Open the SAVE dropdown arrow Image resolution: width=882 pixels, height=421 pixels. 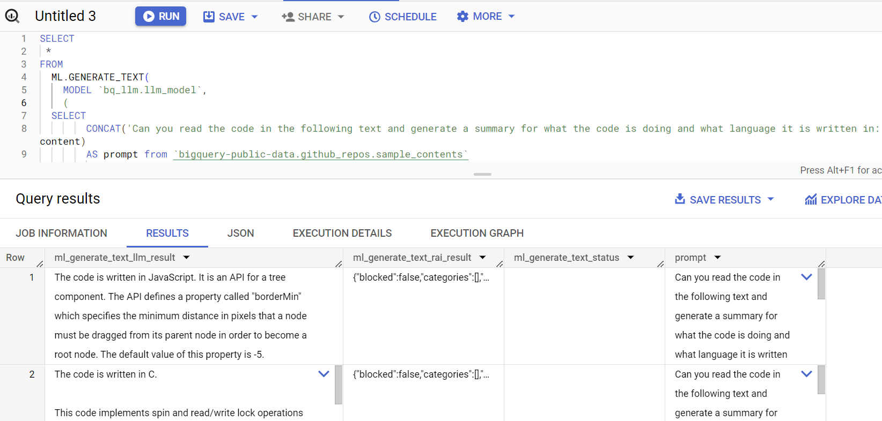coord(255,17)
